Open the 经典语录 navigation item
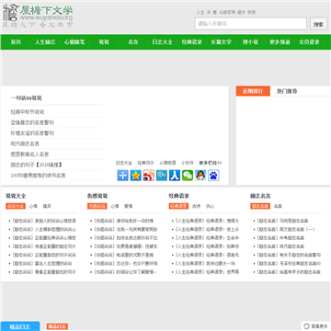This screenshot has height=331, width=331. 192,42
